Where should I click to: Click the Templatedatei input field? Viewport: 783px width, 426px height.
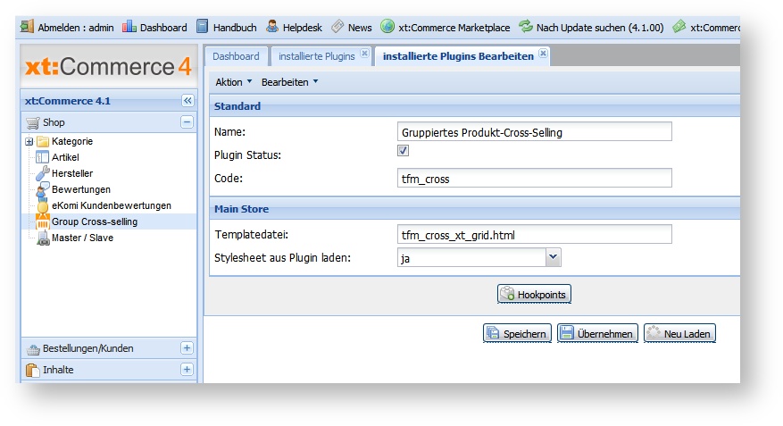coord(534,235)
